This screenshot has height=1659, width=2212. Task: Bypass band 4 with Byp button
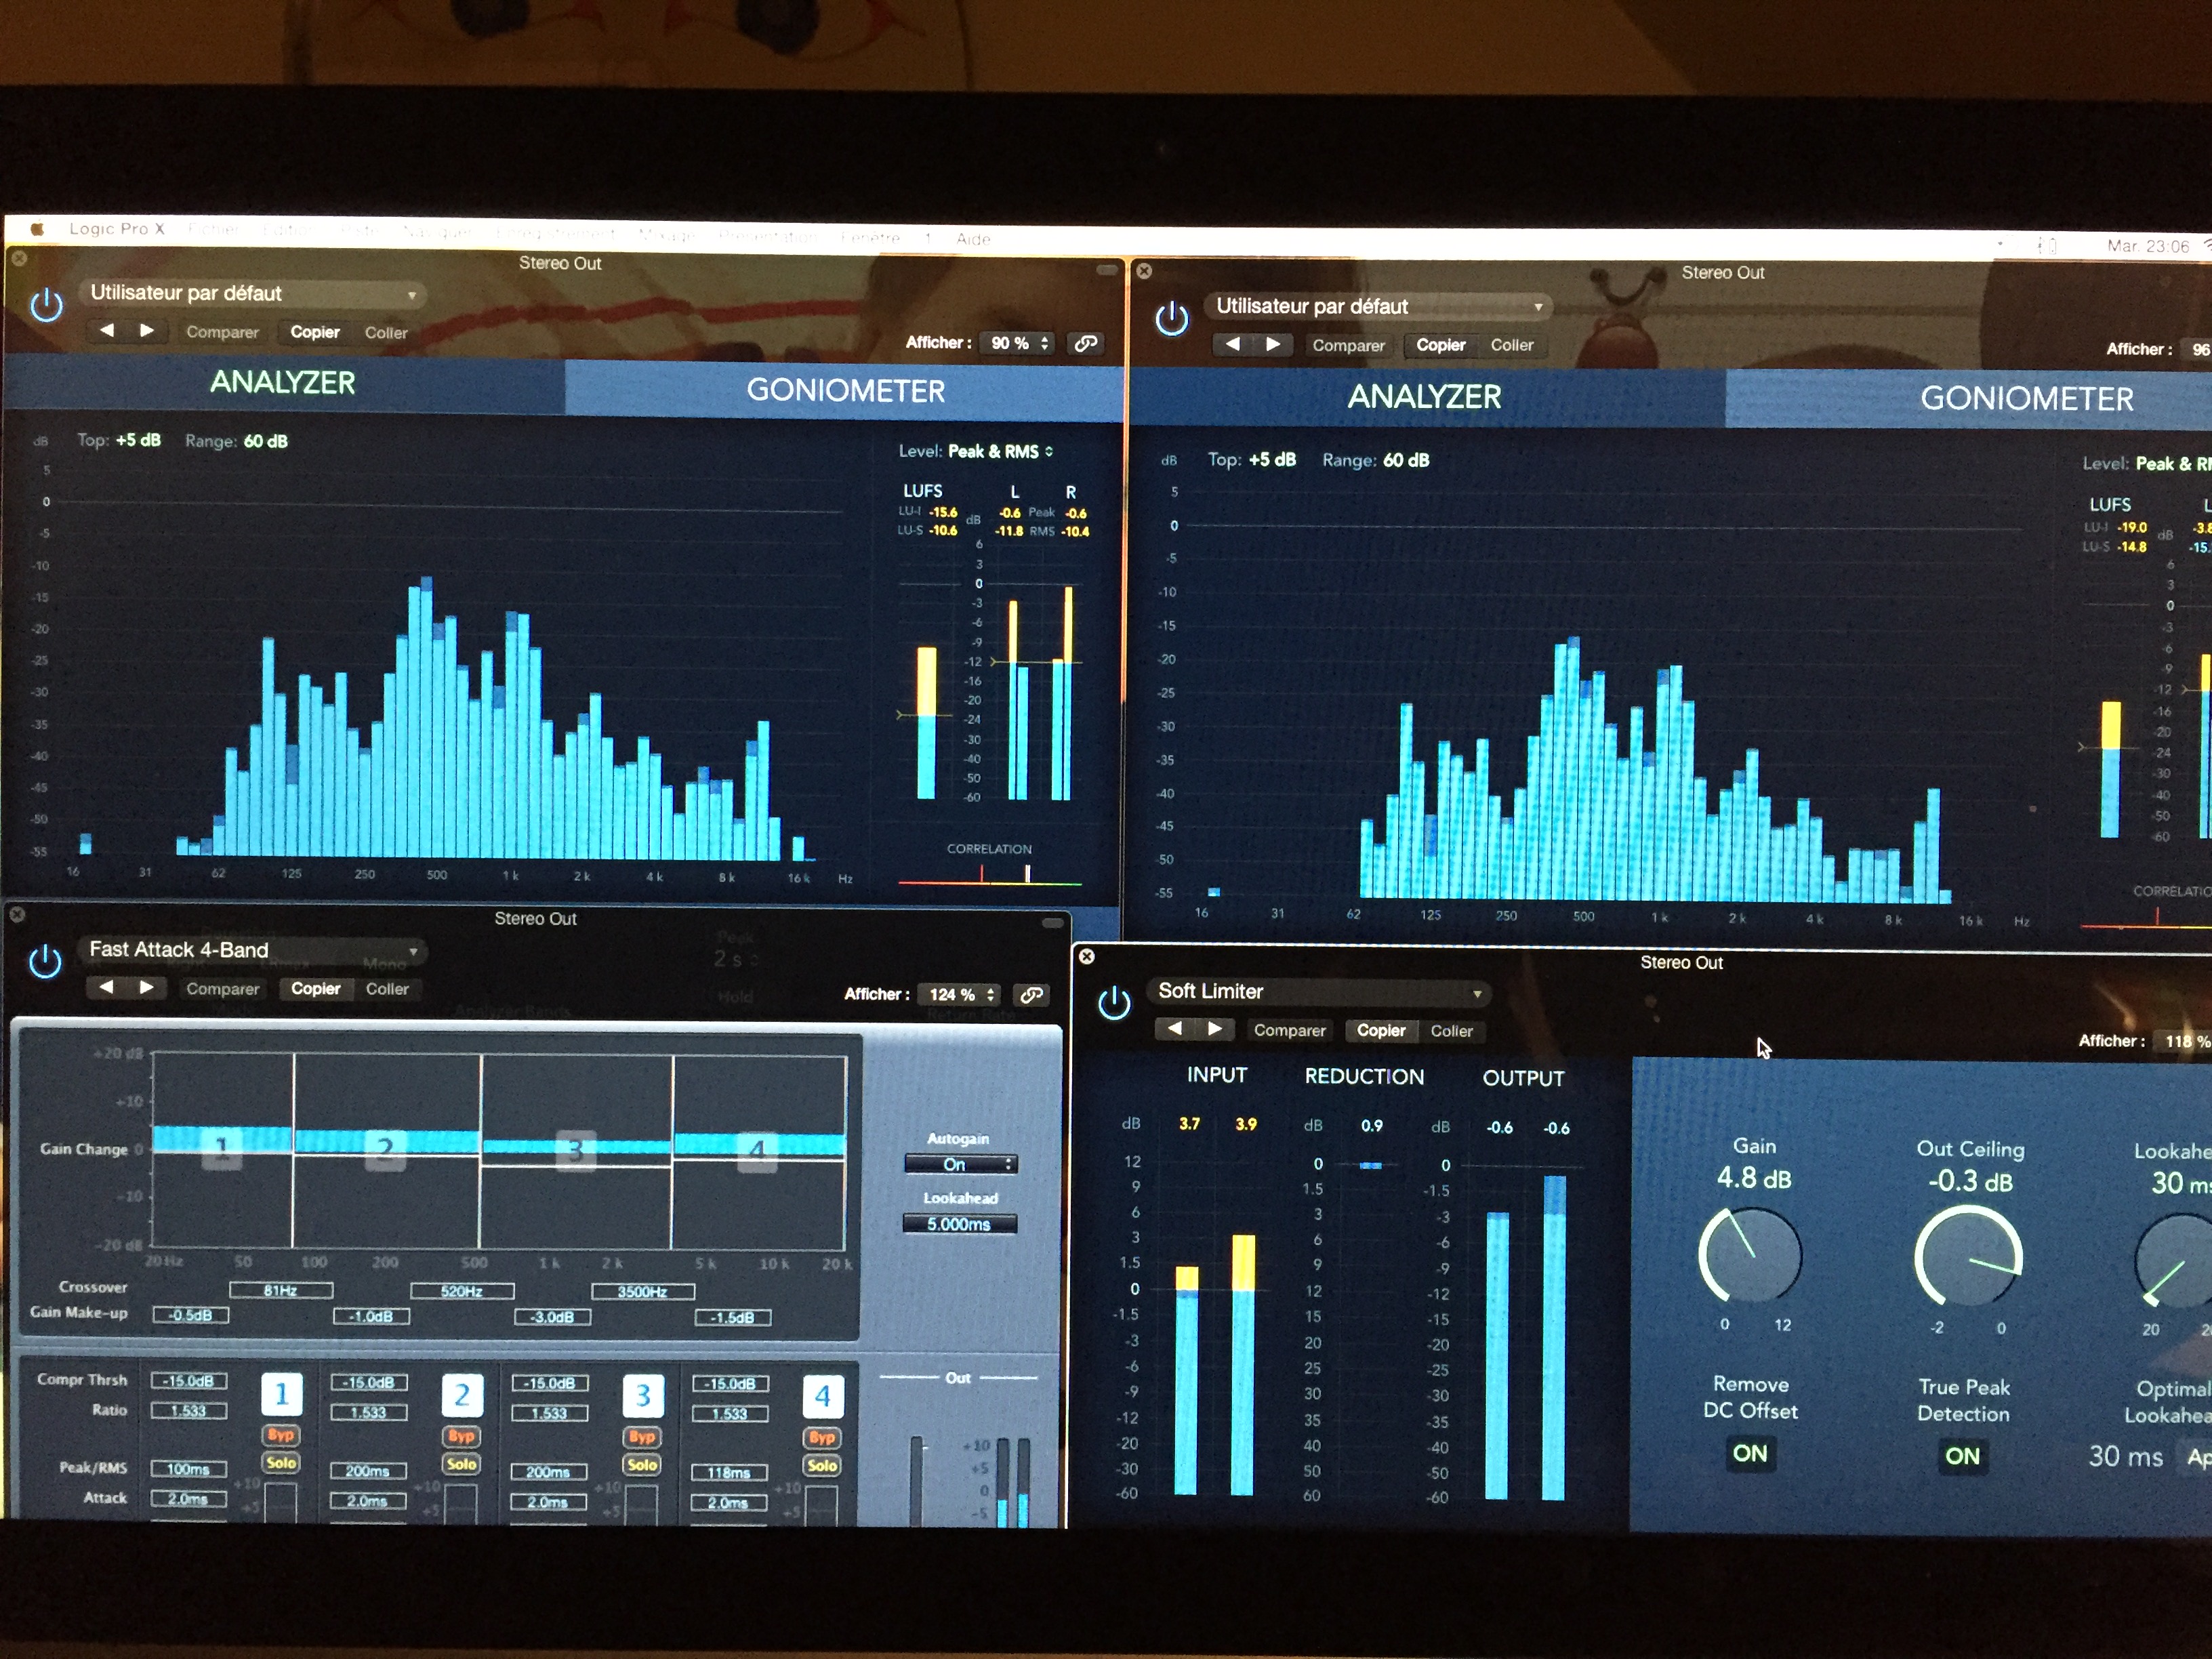pos(822,1438)
